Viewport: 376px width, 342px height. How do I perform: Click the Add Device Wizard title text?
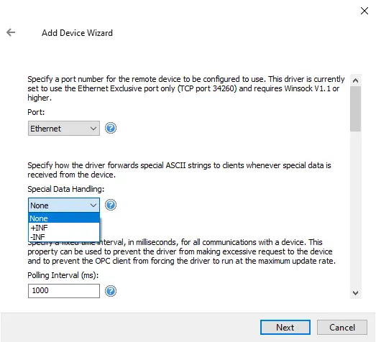tap(77, 33)
